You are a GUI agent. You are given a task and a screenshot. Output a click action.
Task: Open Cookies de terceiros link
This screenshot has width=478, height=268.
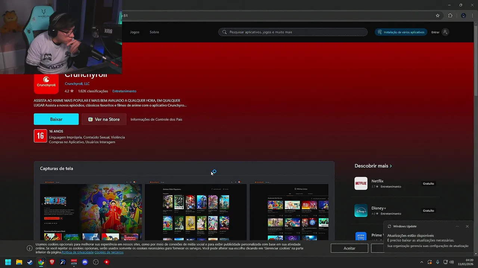(x=109, y=252)
